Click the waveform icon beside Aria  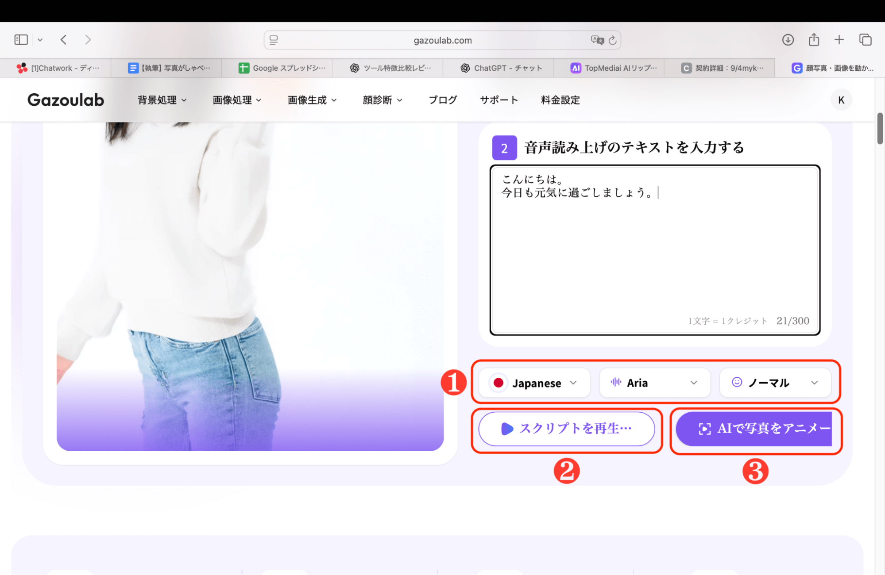click(x=615, y=383)
